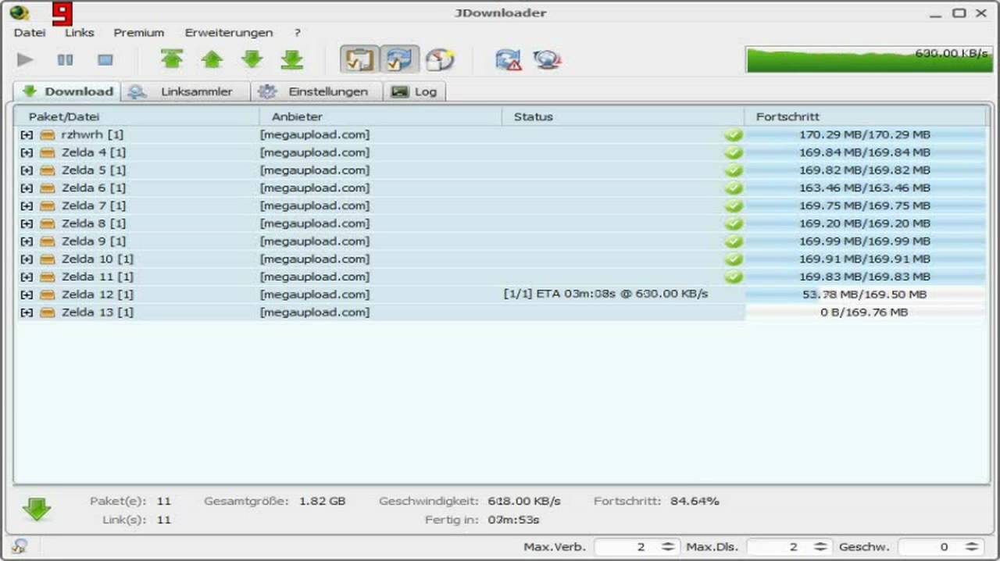This screenshot has width=1000, height=561.
Task: Expand the Zelda 5 package
Action: (27, 170)
